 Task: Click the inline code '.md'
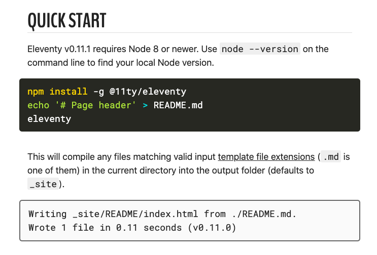coord(331,157)
